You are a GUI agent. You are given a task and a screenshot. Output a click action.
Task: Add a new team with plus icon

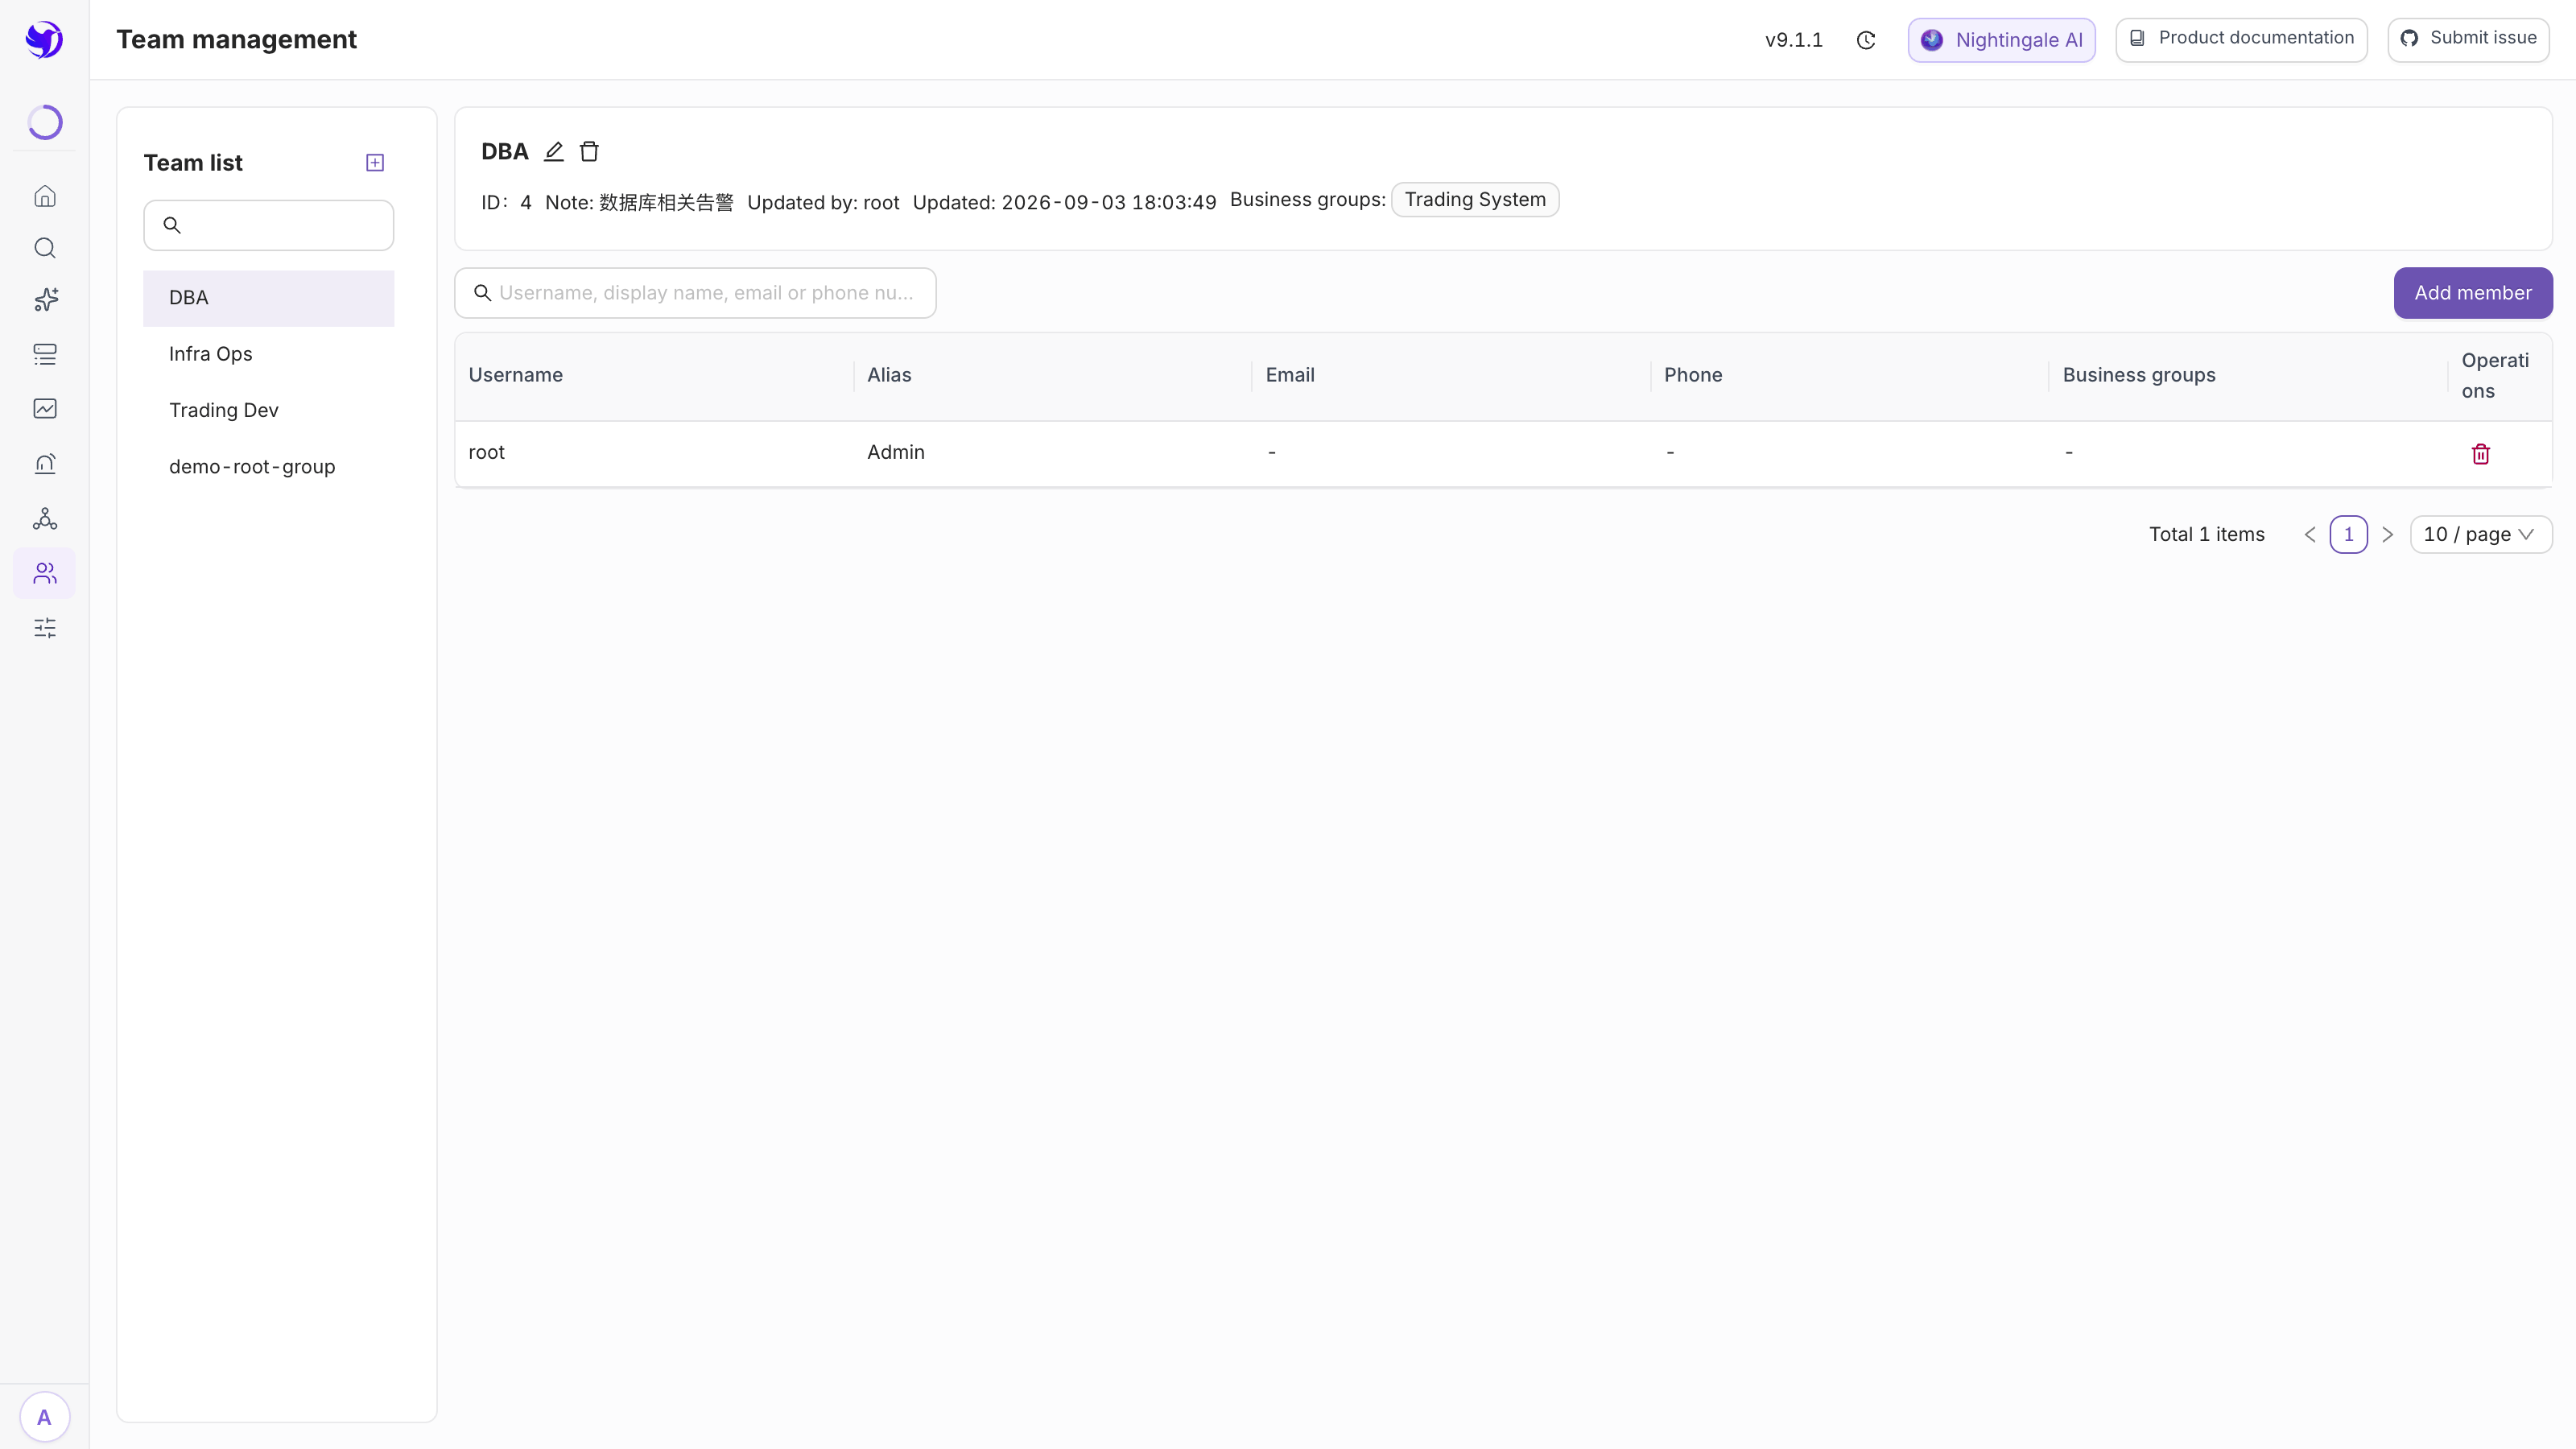pyautogui.click(x=375, y=162)
